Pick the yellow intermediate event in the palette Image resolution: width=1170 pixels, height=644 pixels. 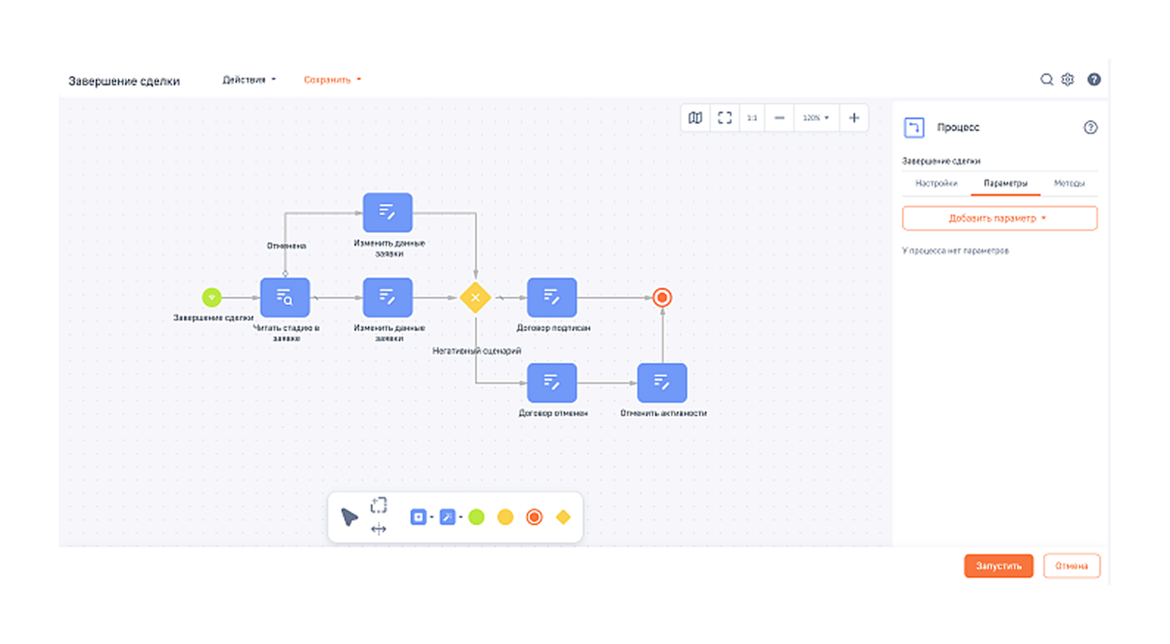[x=506, y=518]
